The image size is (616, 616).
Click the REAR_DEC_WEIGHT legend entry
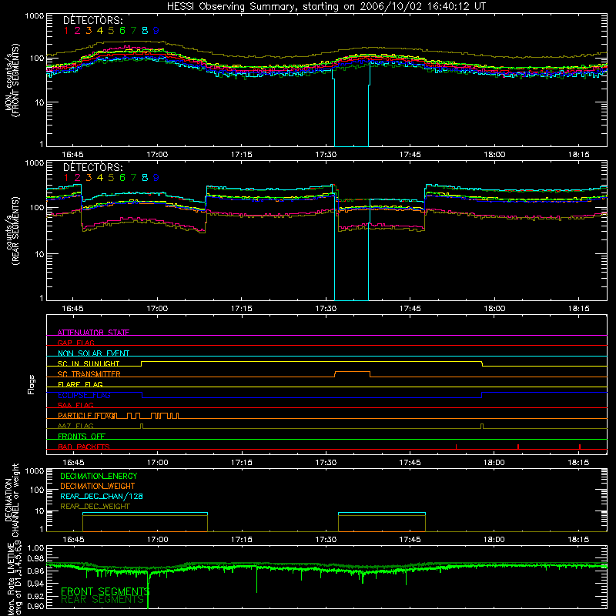coord(95,507)
